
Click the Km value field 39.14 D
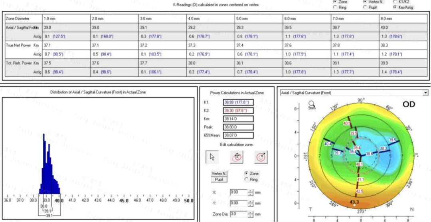238,119
